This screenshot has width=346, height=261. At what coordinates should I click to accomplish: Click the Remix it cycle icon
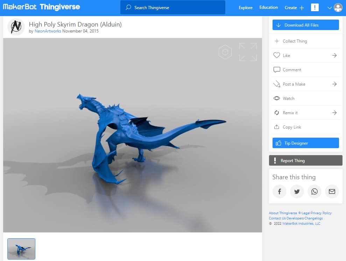276,113
